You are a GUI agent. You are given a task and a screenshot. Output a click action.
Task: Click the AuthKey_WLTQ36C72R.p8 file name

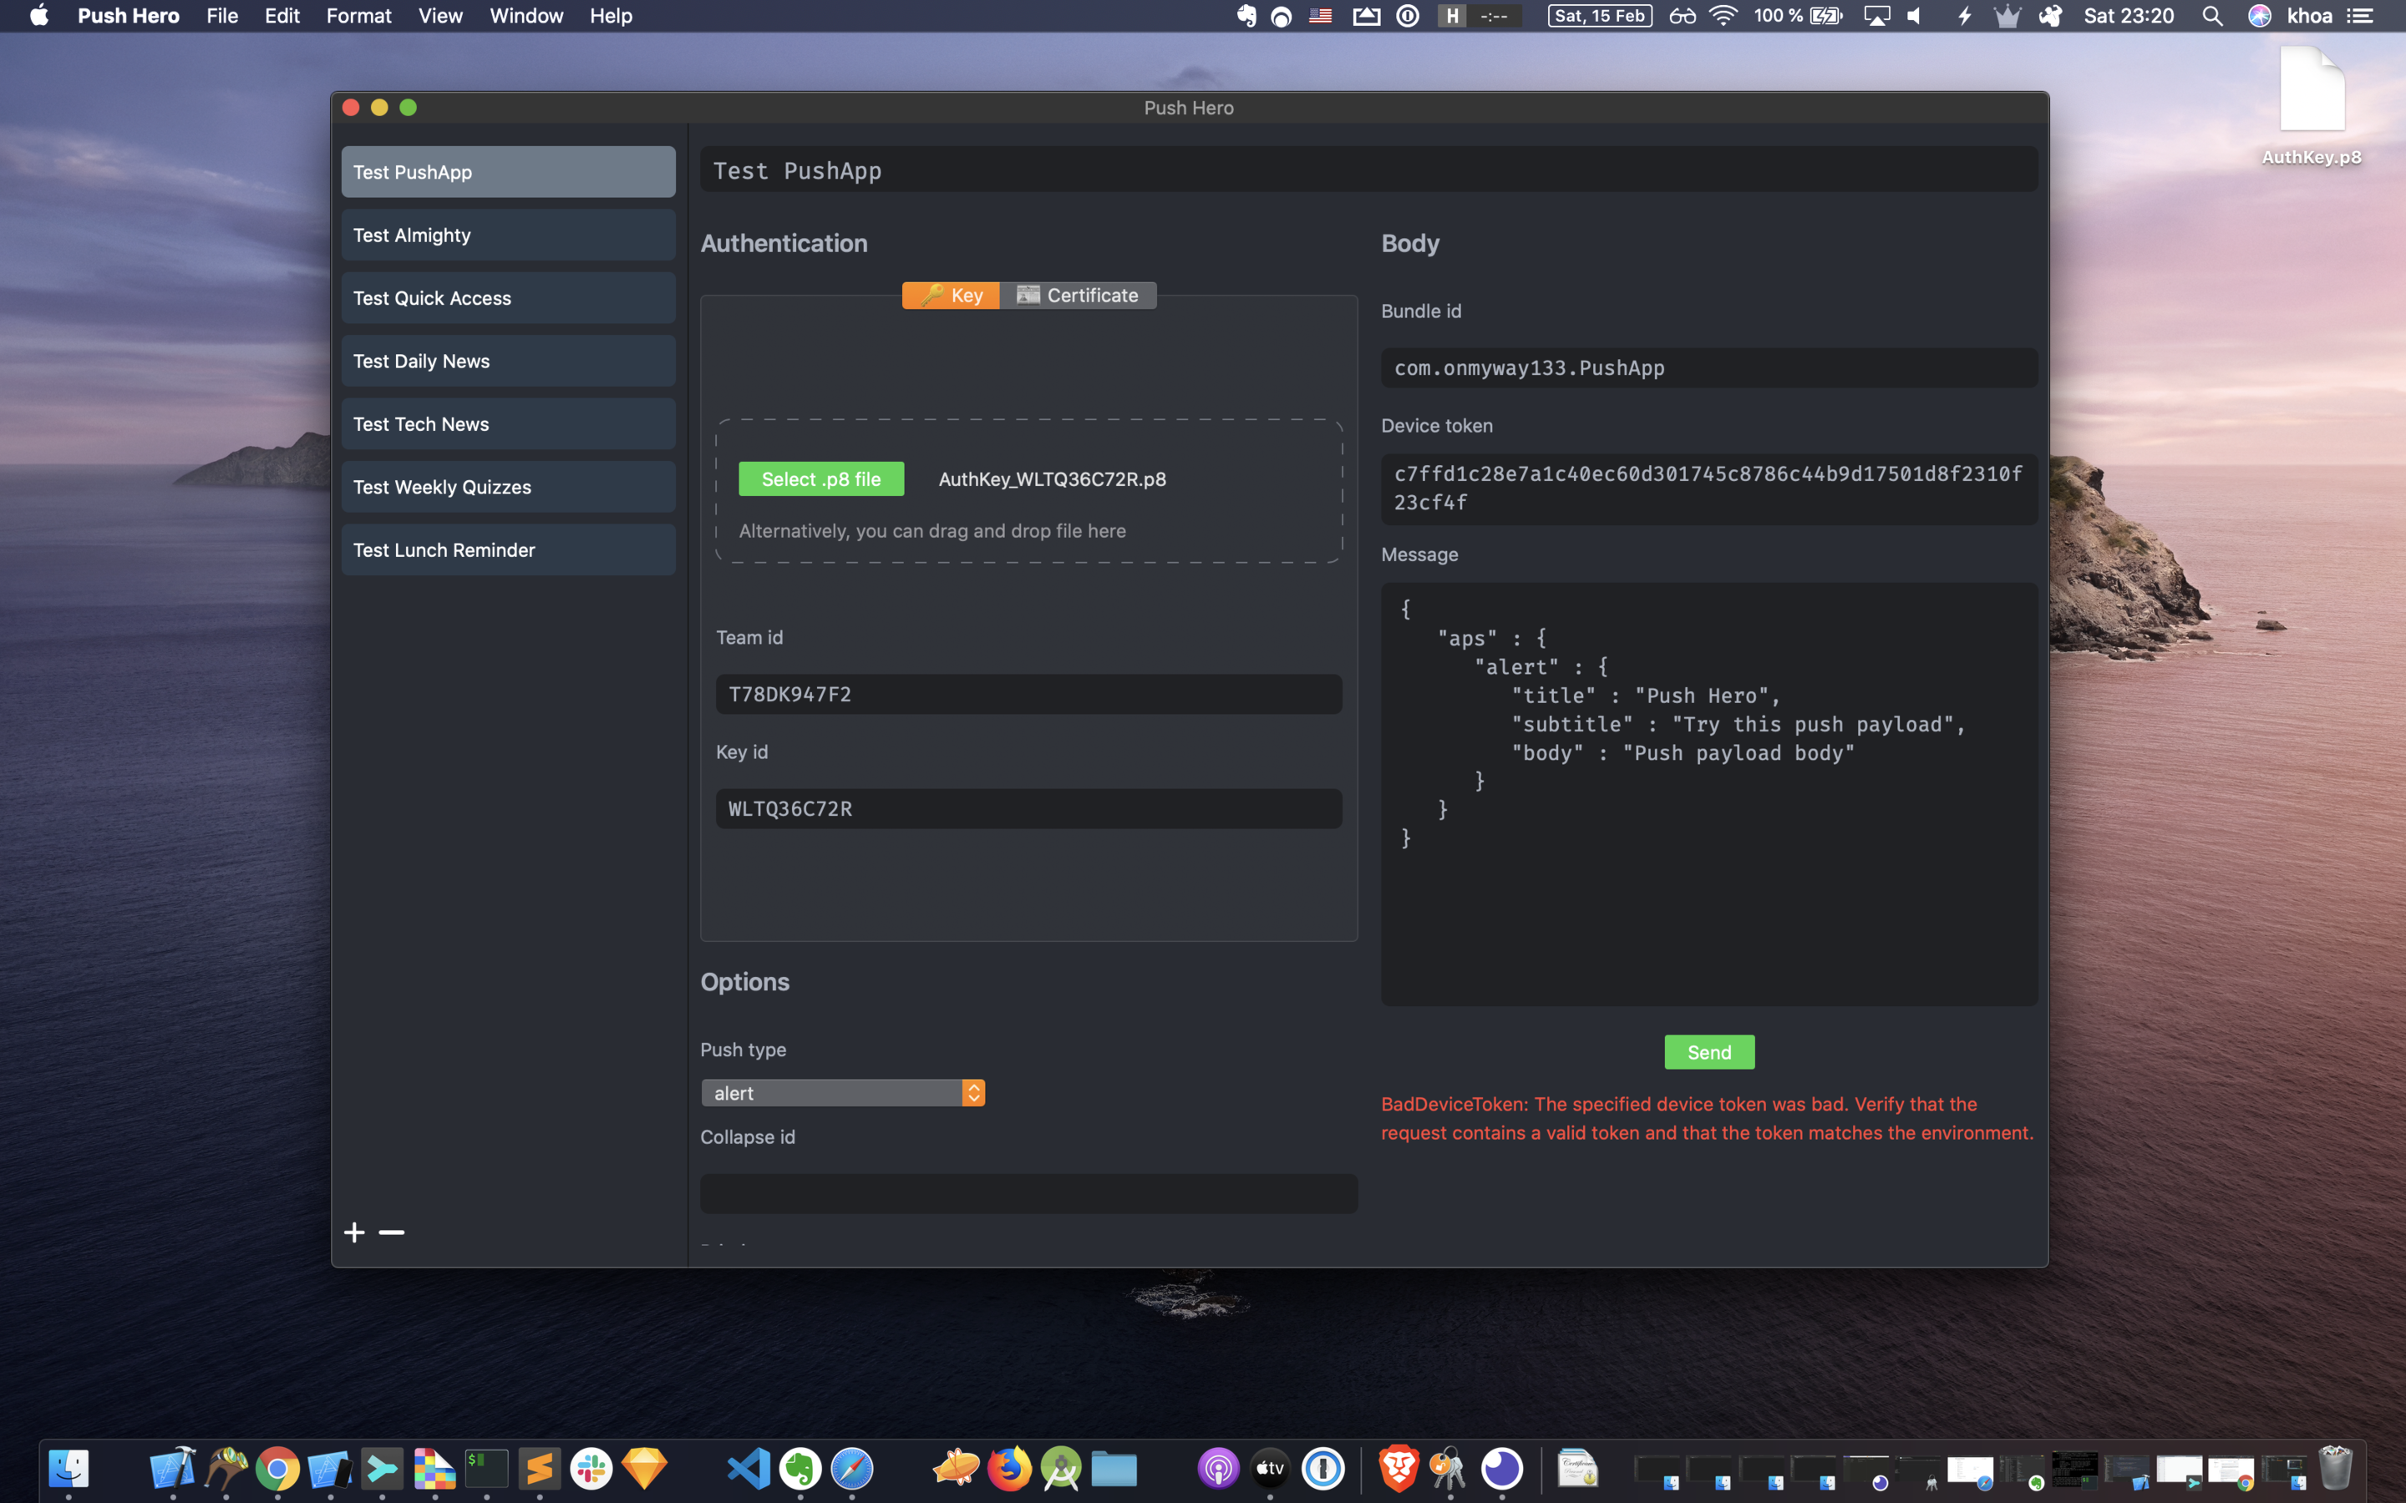pyautogui.click(x=1052, y=479)
